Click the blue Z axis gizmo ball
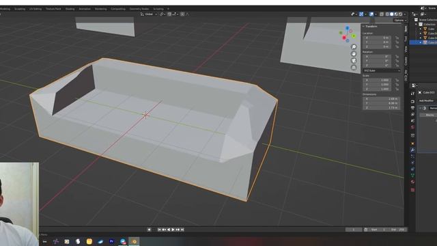Viewport: 437px width, 246px height. [x=348, y=28]
